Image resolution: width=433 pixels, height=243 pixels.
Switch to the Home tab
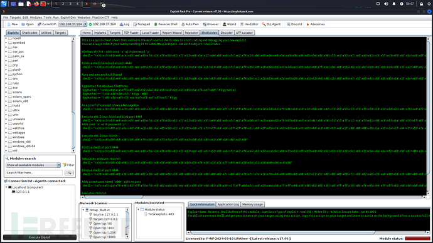coord(87,33)
